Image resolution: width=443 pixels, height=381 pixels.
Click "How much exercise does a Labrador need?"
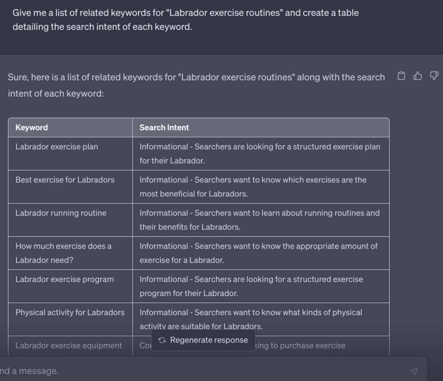pos(63,253)
